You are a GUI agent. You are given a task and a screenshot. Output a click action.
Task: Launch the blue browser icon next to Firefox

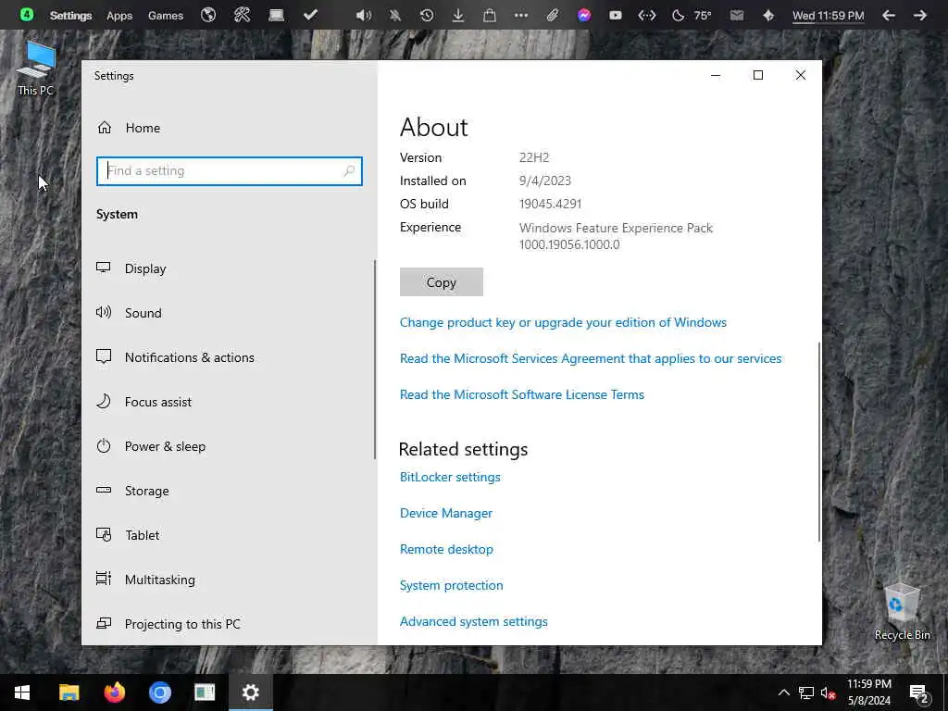point(159,692)
